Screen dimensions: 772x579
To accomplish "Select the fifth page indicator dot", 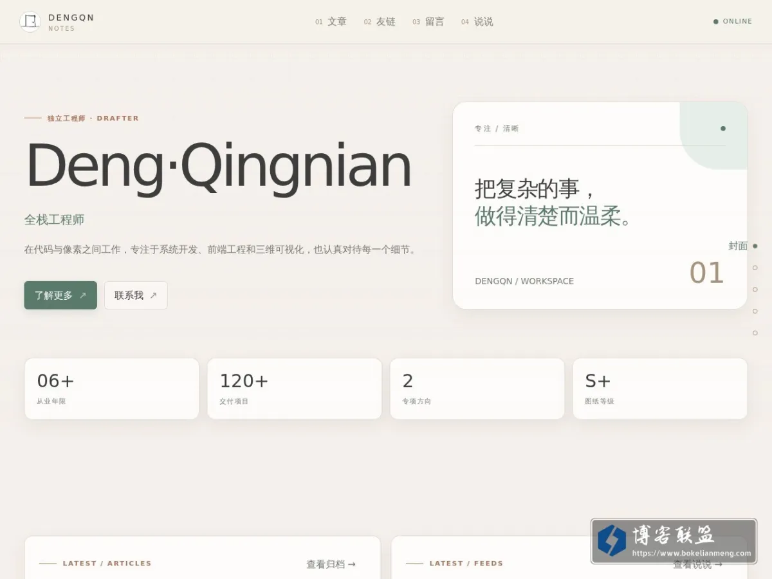I will click(755, 333).
